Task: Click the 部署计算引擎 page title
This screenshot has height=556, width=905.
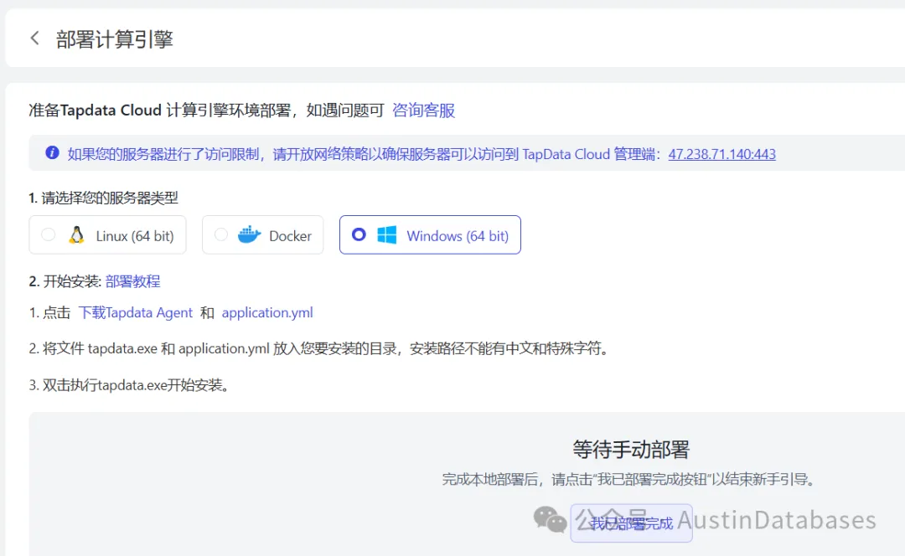Action: click(x=114, y=39)
